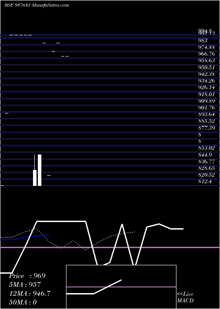Click the 877.39 price axis label
The image size is (220, 309).
pyautogui.click(x=206, y=128)
